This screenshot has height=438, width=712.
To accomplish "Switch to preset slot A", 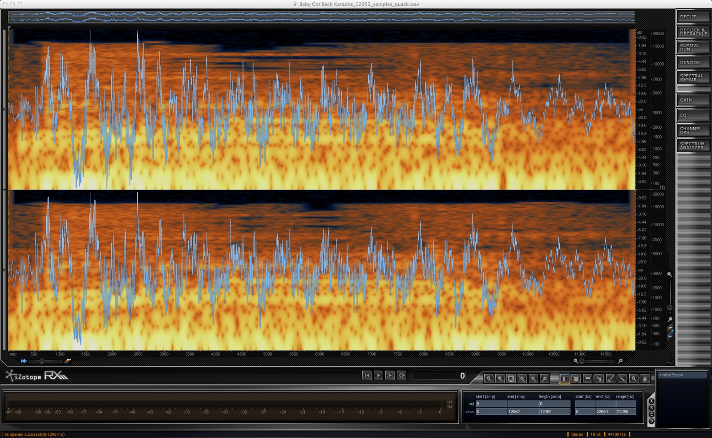I will point(651,401).
